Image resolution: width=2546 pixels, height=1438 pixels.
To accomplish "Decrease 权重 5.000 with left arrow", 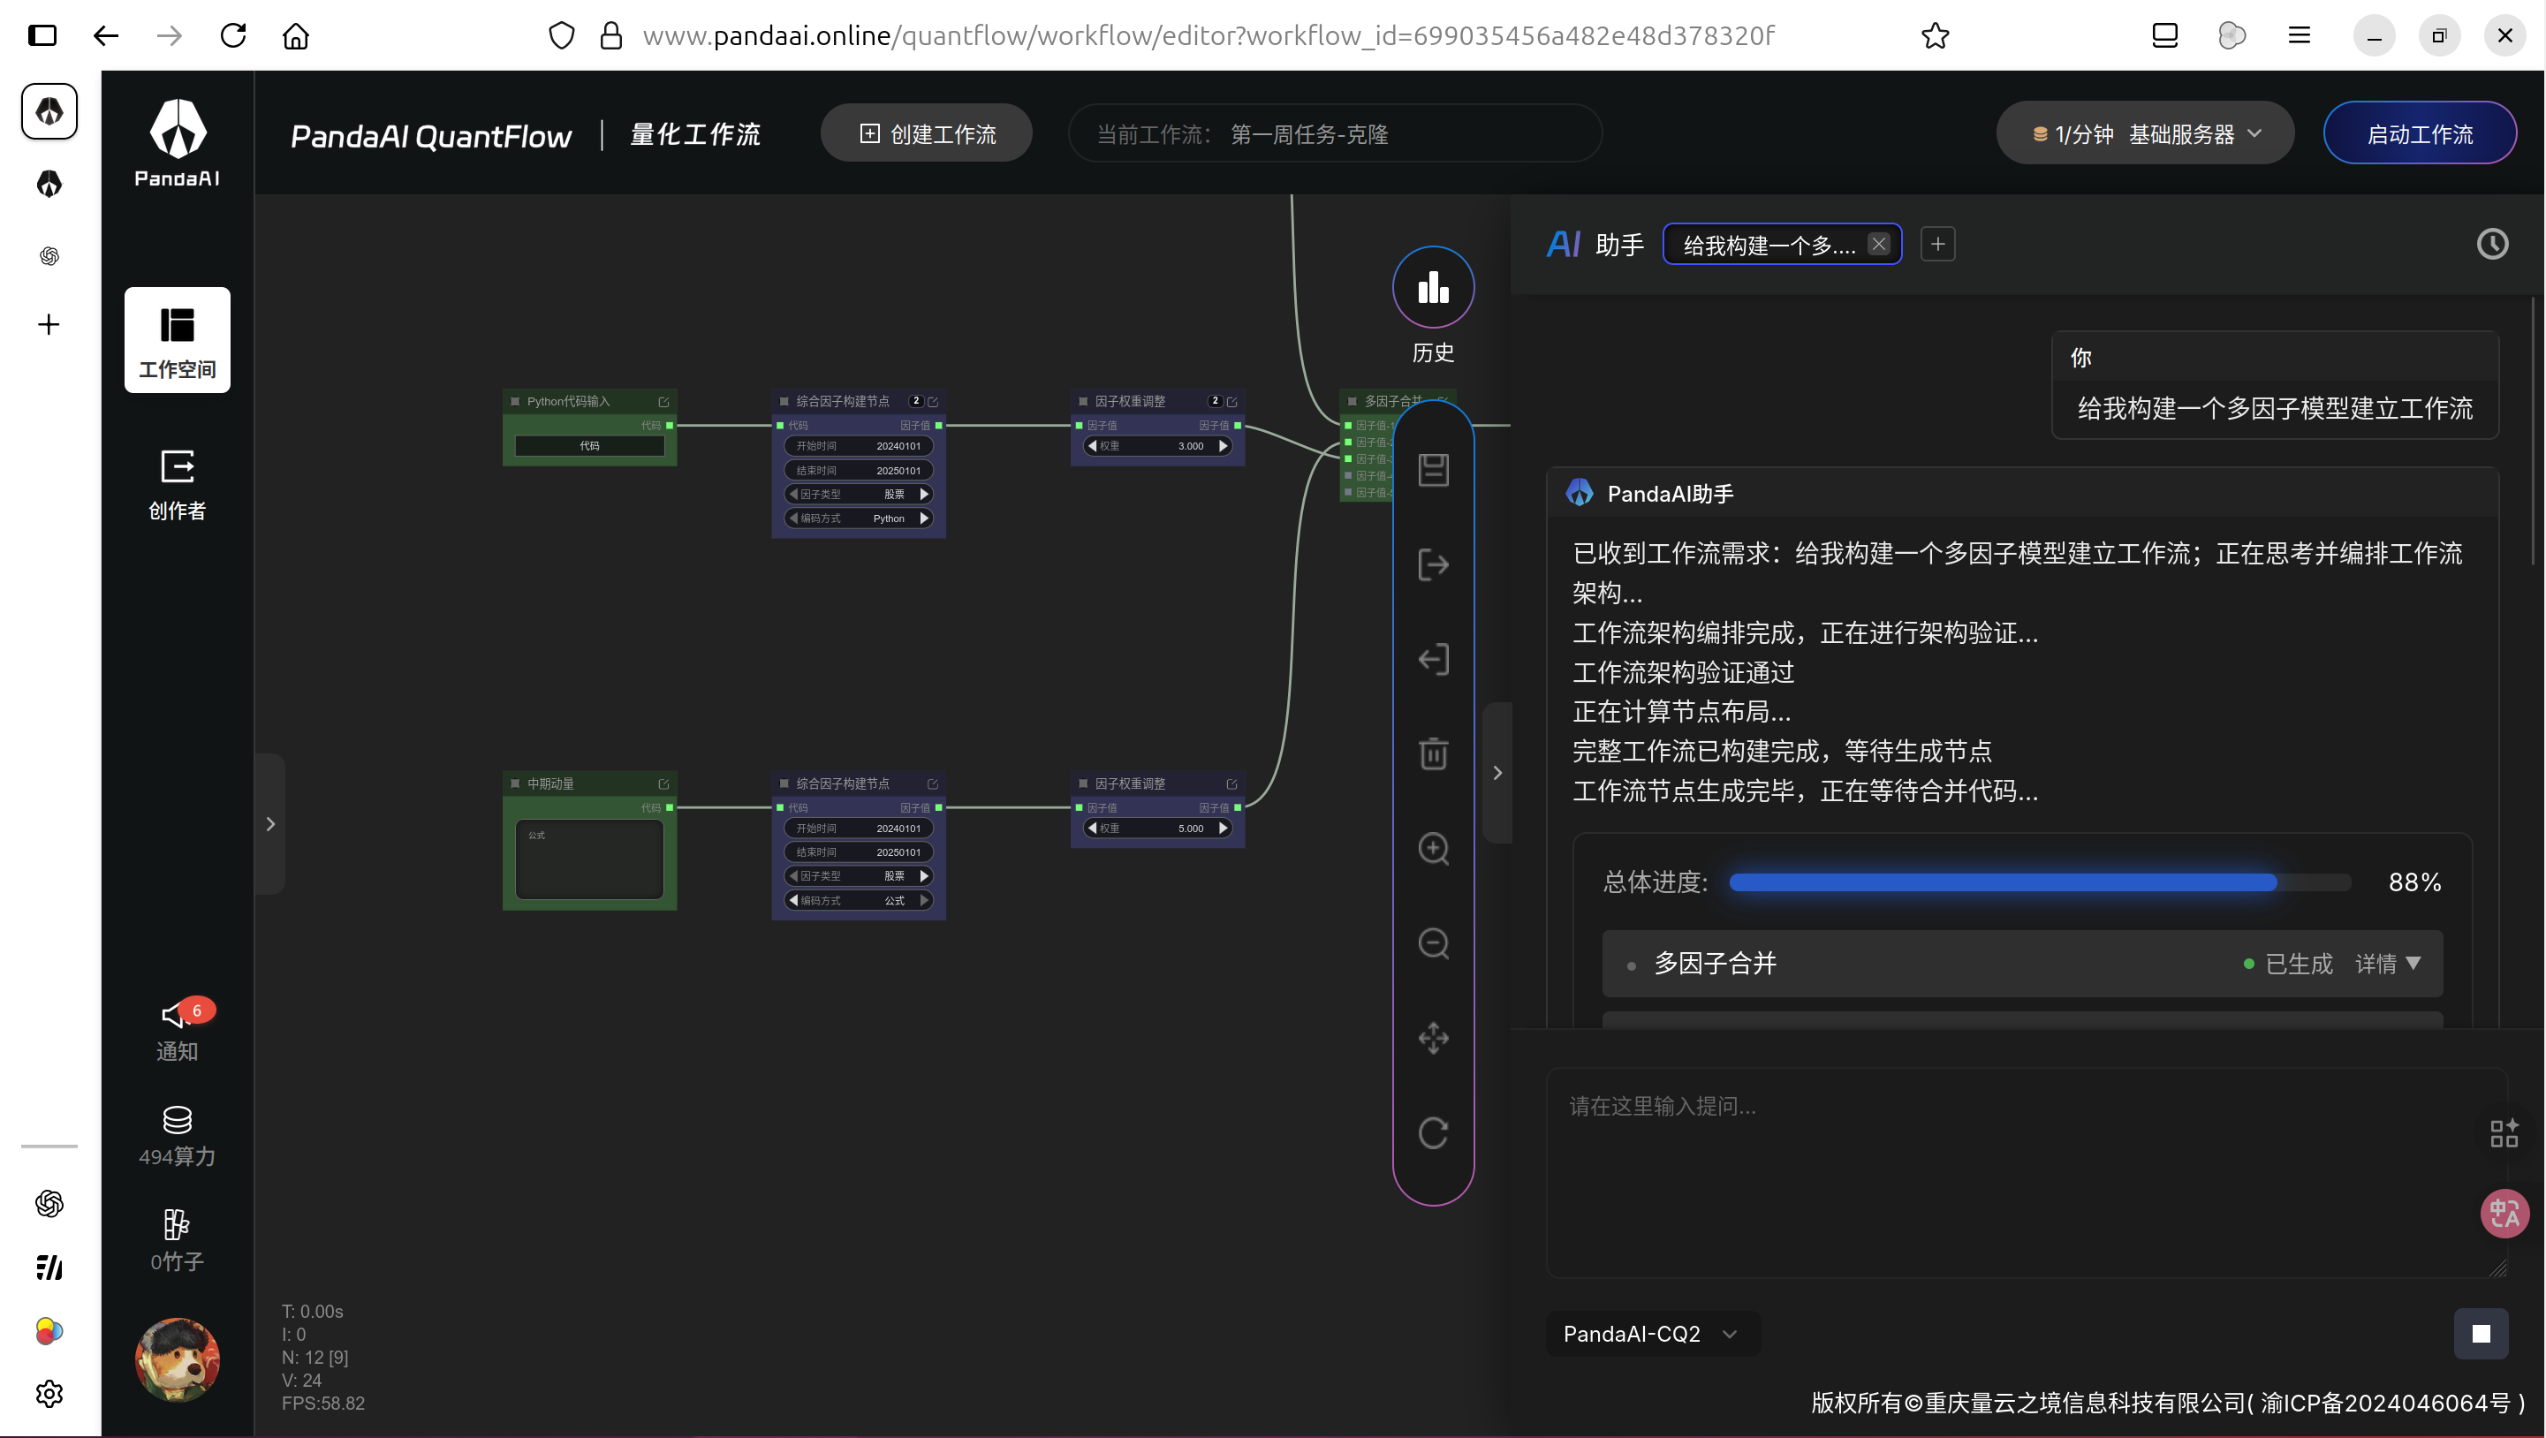I will [1092, 829].
